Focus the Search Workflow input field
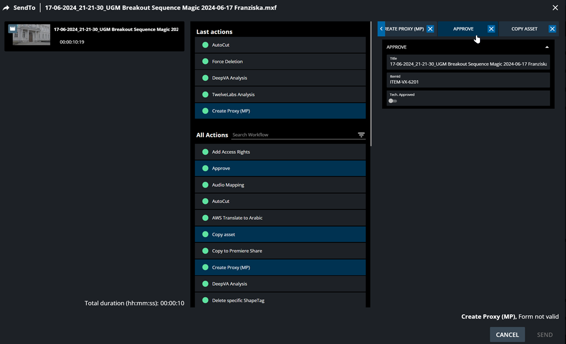 [293, 135]
